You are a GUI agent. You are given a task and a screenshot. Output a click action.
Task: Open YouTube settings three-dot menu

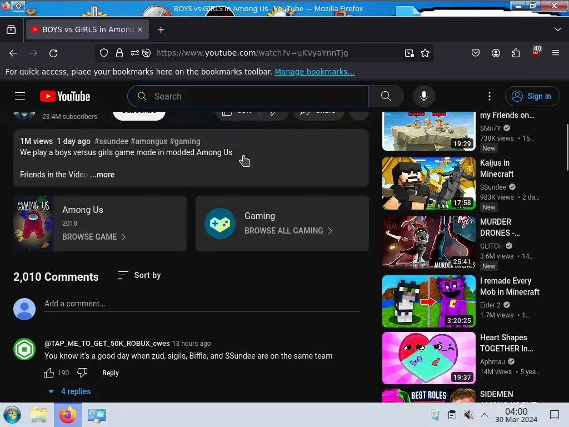tap(489, 96)
